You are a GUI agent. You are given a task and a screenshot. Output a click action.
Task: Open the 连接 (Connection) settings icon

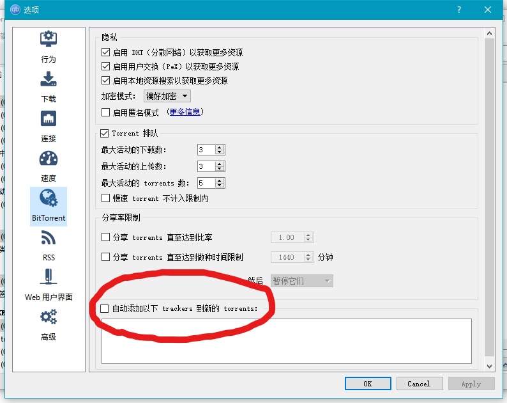pos(49,119)
